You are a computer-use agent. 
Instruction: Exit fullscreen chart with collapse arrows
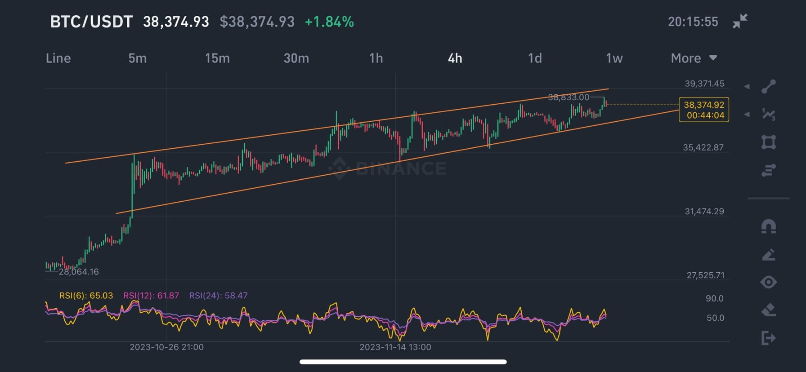tap(740, 21)
